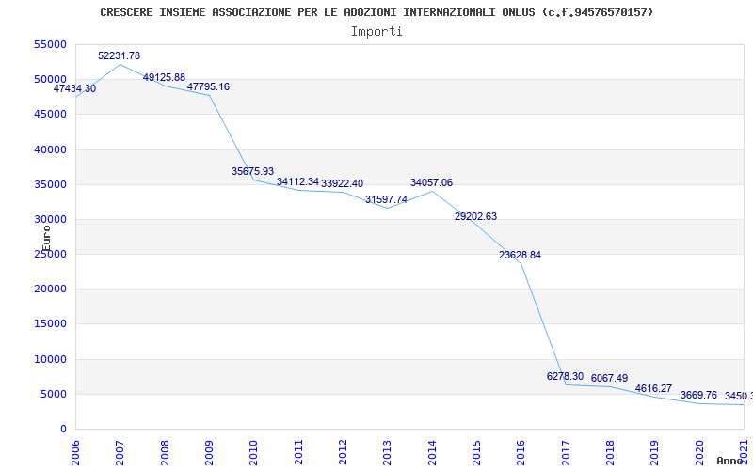Select data label 35675.93

coord(252,171)
